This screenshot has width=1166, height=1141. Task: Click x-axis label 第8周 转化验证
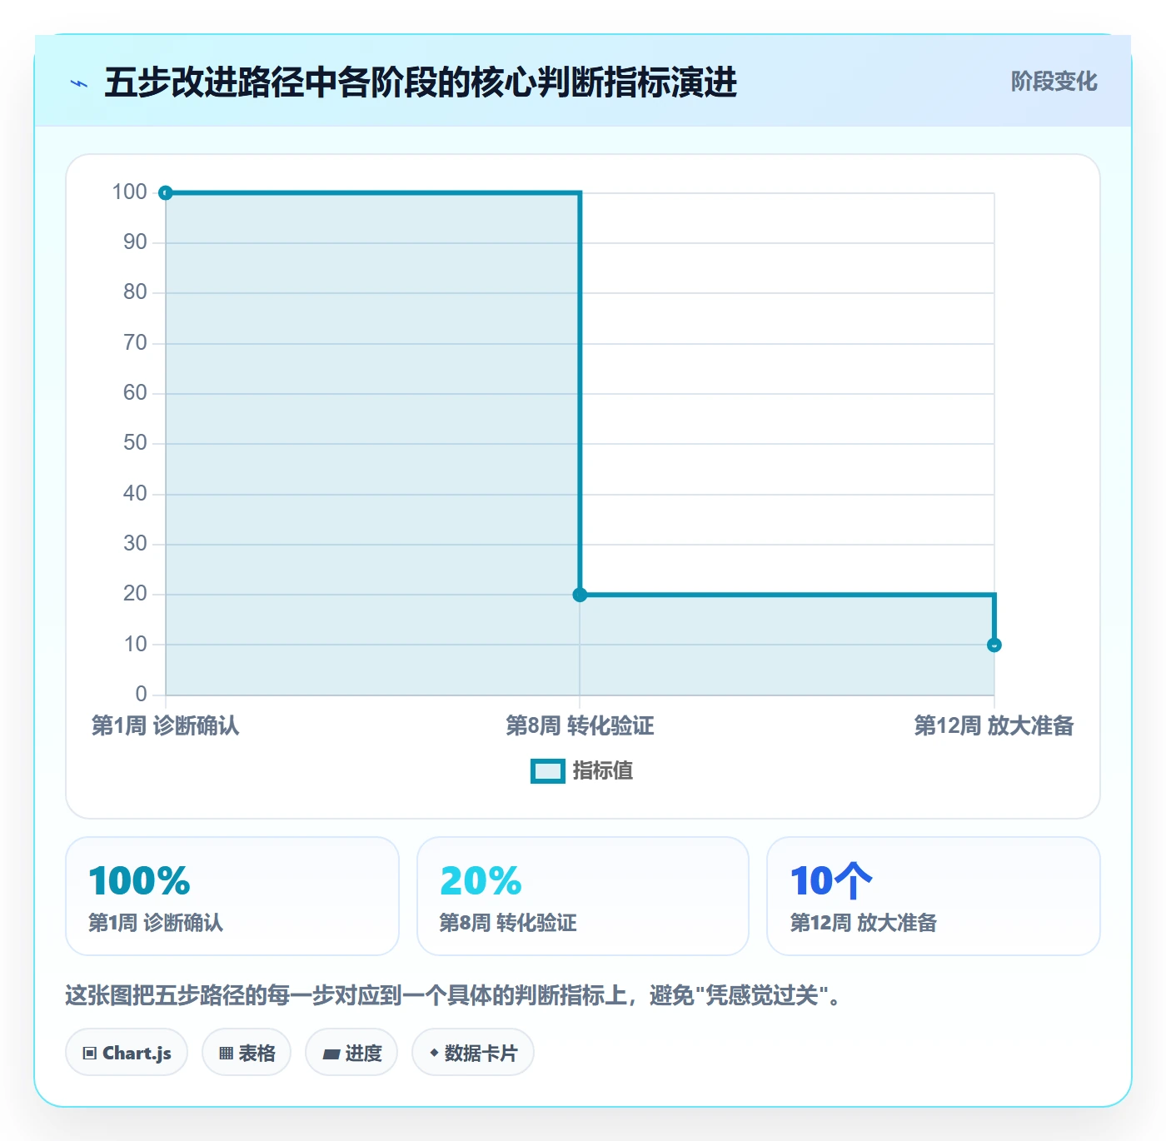pyautogui.click(x=580, y=726)
